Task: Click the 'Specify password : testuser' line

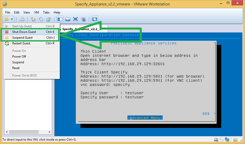Action: (x=112, y=97)
